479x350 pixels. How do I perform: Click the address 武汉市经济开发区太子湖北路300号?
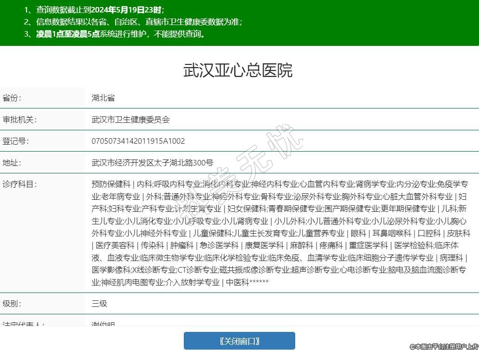pyautogui.click(x=152, y=163)
